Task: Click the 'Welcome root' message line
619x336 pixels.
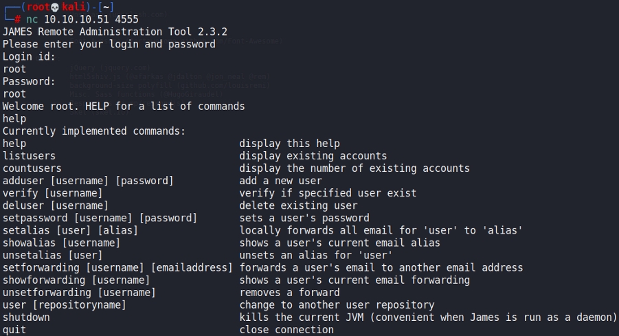Action: (124, 106)
